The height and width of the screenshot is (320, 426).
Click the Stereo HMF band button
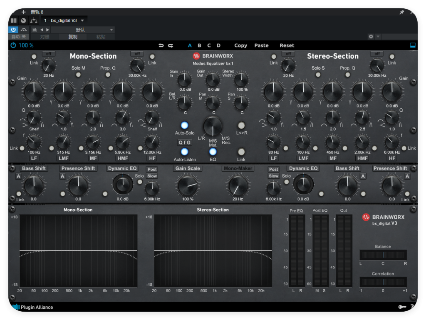point(362,158)
